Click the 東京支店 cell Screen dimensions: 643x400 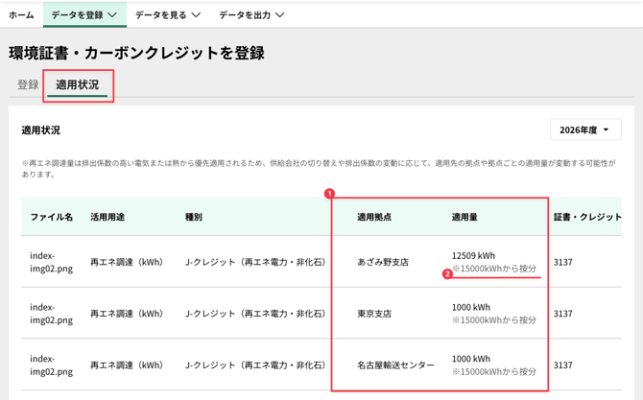pos(374,314)
